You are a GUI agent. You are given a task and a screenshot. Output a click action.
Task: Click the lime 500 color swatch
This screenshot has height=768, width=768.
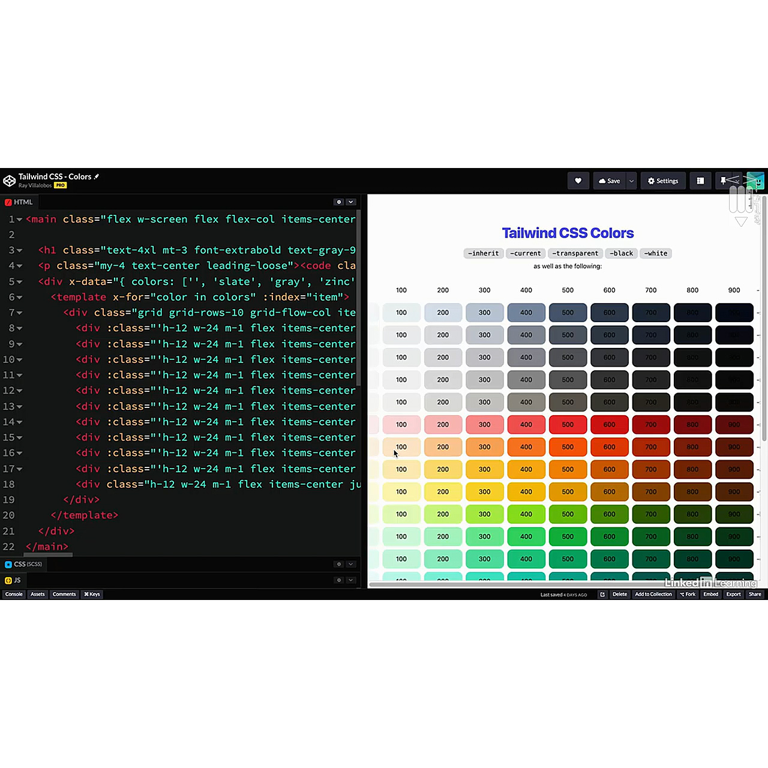tap(568, 514)
